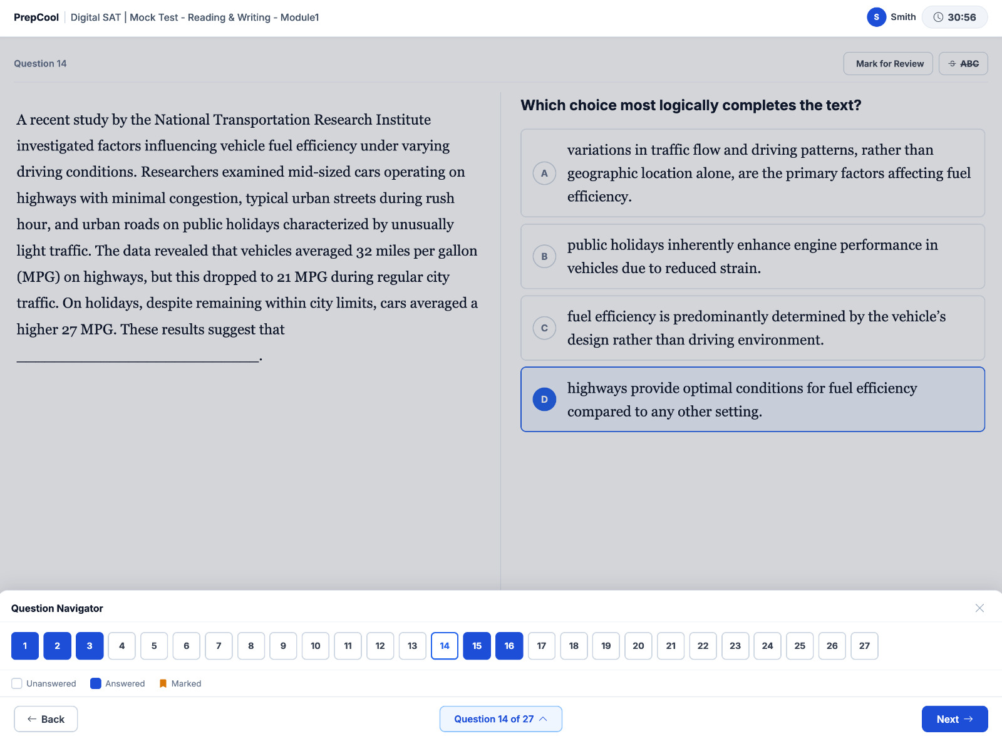Close the Question Navigator panel

coord(979,608)
